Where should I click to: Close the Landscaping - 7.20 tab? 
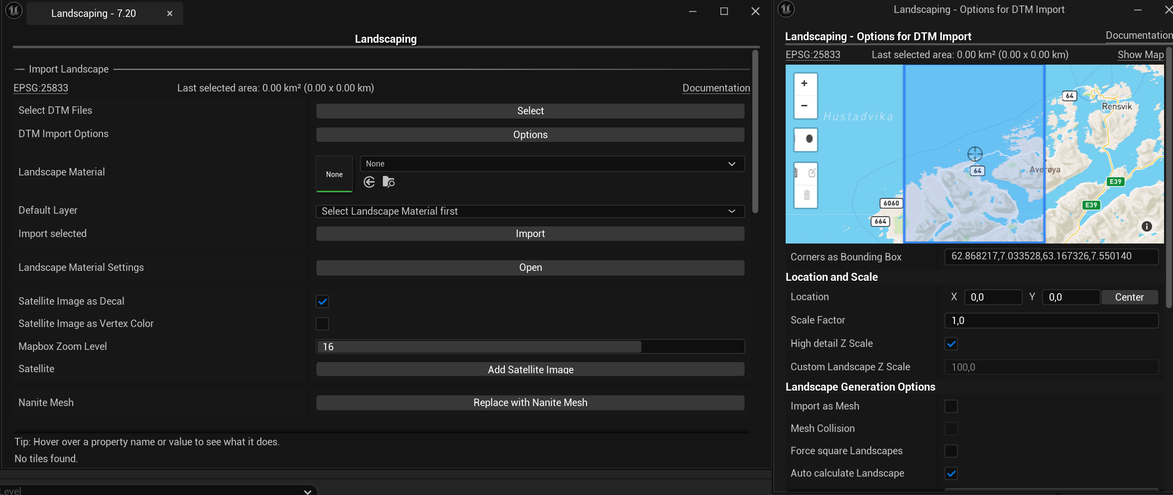(170, 13)
